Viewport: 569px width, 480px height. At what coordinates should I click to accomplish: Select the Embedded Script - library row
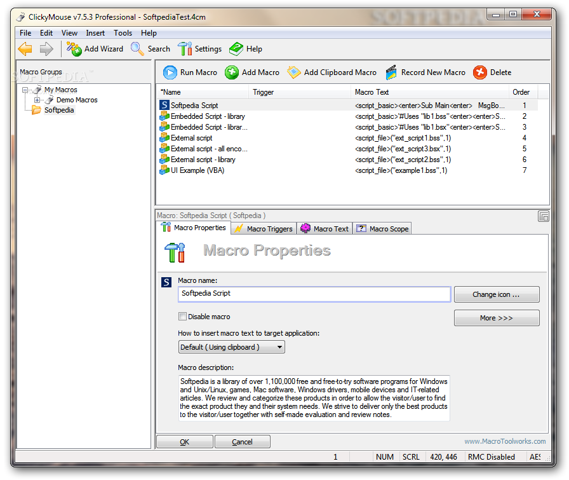347,116
